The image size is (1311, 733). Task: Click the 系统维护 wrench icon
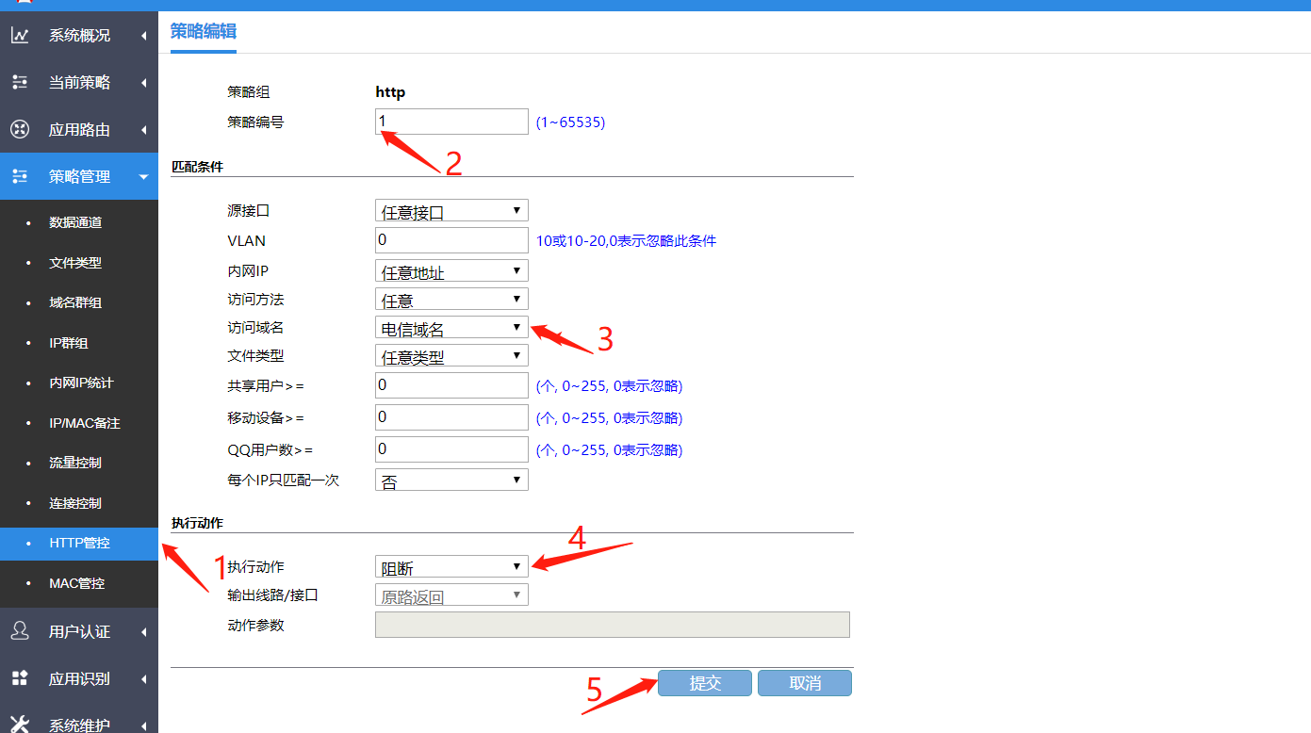tap(20, 725)
